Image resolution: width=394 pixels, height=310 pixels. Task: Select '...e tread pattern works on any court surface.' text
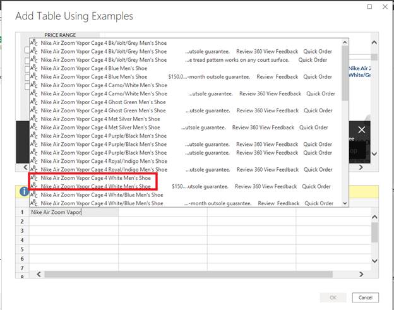tap(237, 60)
